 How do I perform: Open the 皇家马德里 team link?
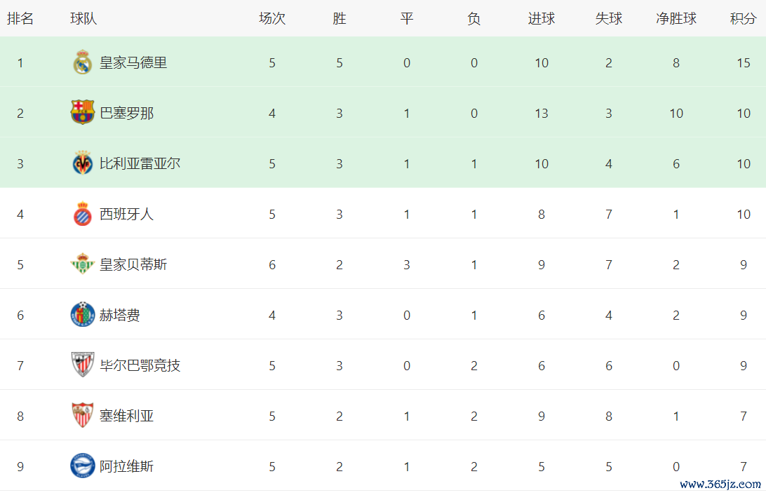coord(133,63)
